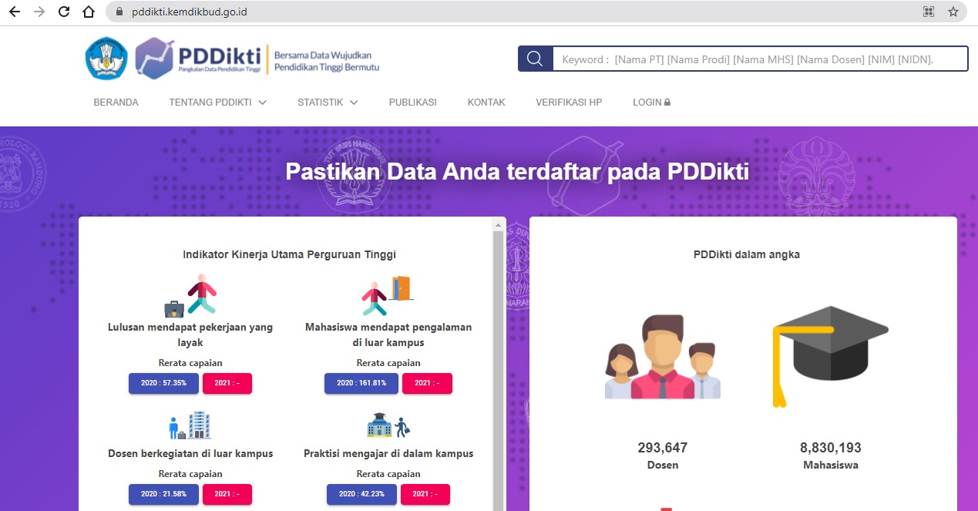
Task: Click the browser back arrow
Action: coord(15,12)
